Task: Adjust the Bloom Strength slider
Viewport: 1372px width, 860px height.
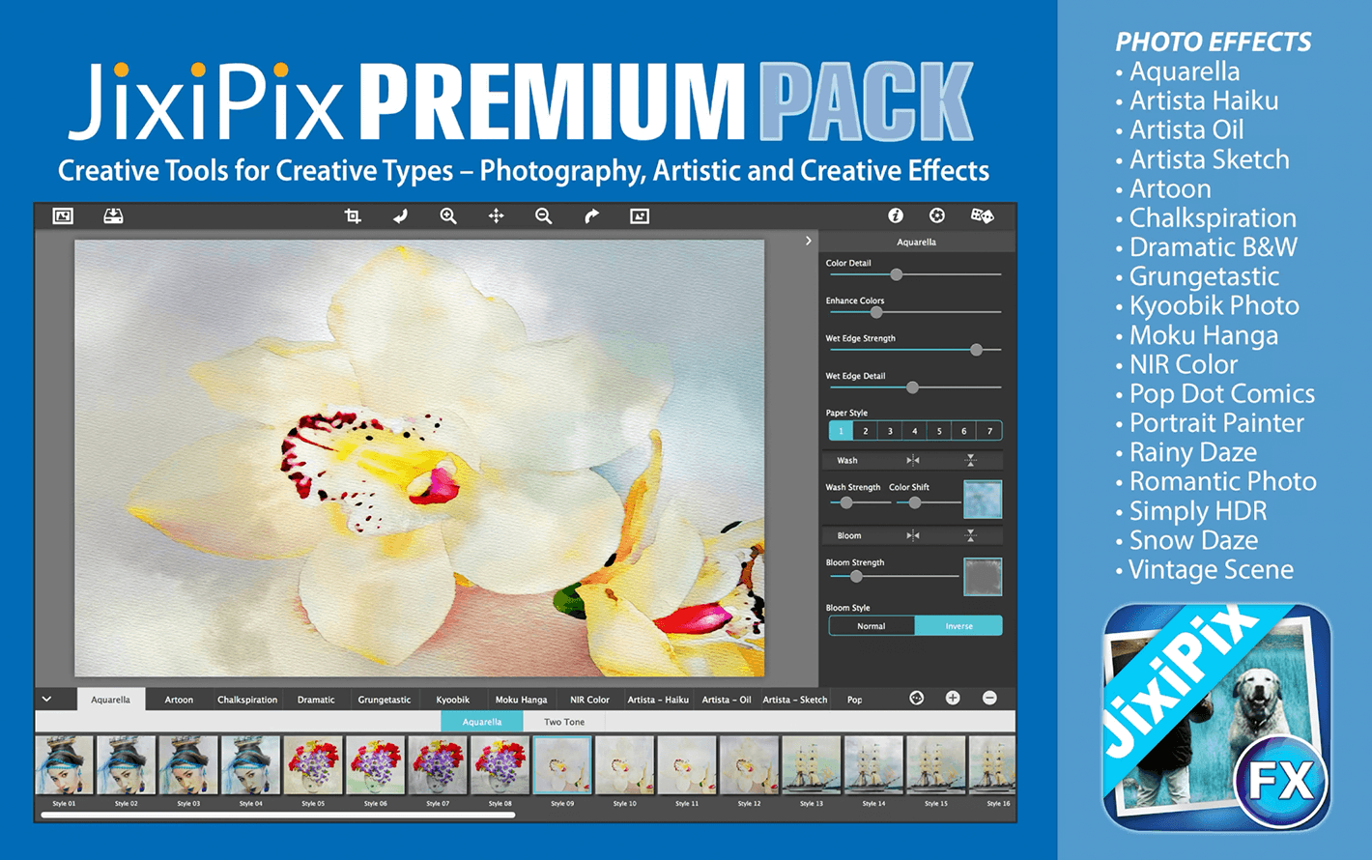Action: 894,577
